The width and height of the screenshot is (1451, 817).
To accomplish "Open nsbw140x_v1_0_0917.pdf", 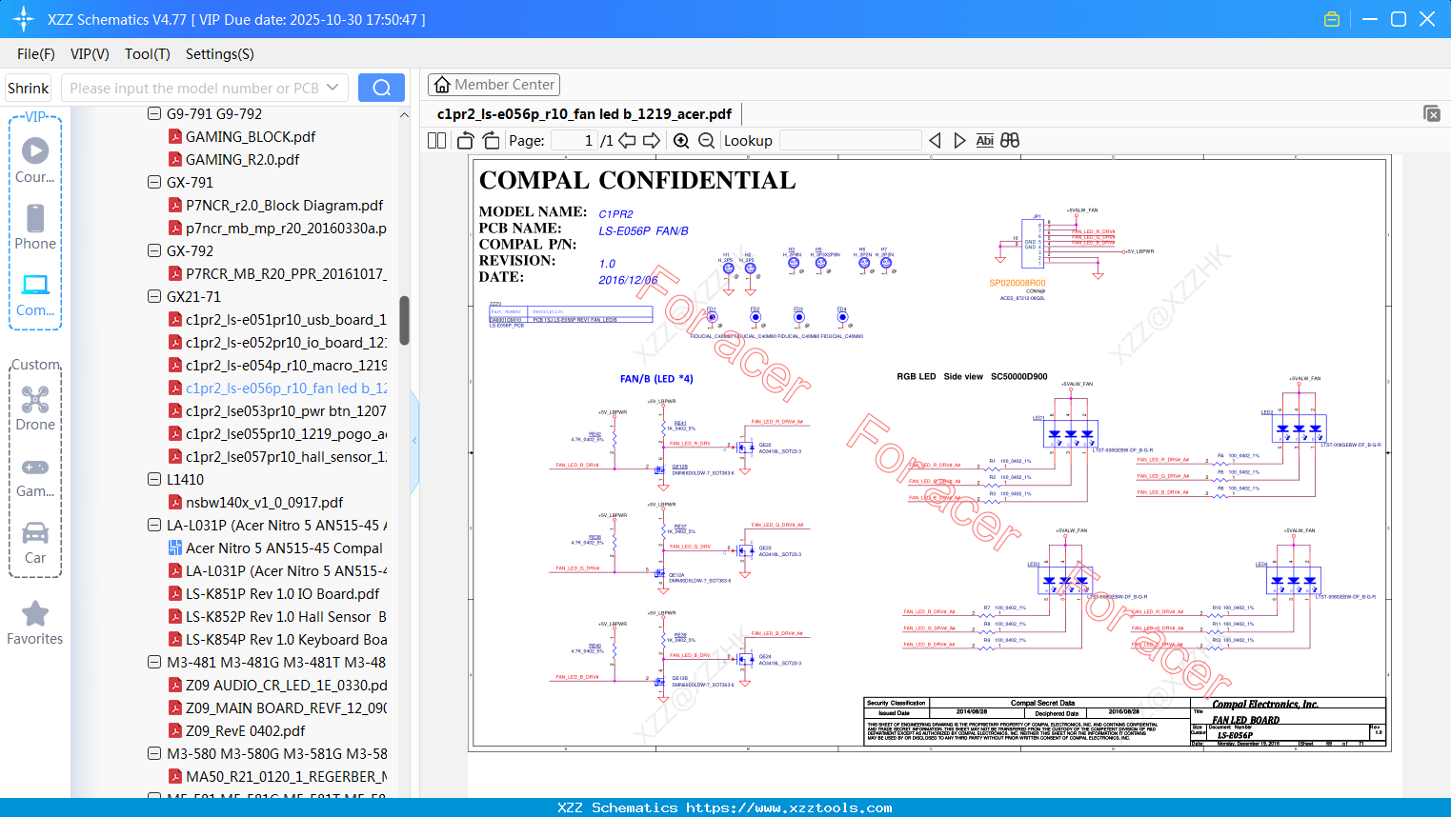I will [x=255, y=502].
